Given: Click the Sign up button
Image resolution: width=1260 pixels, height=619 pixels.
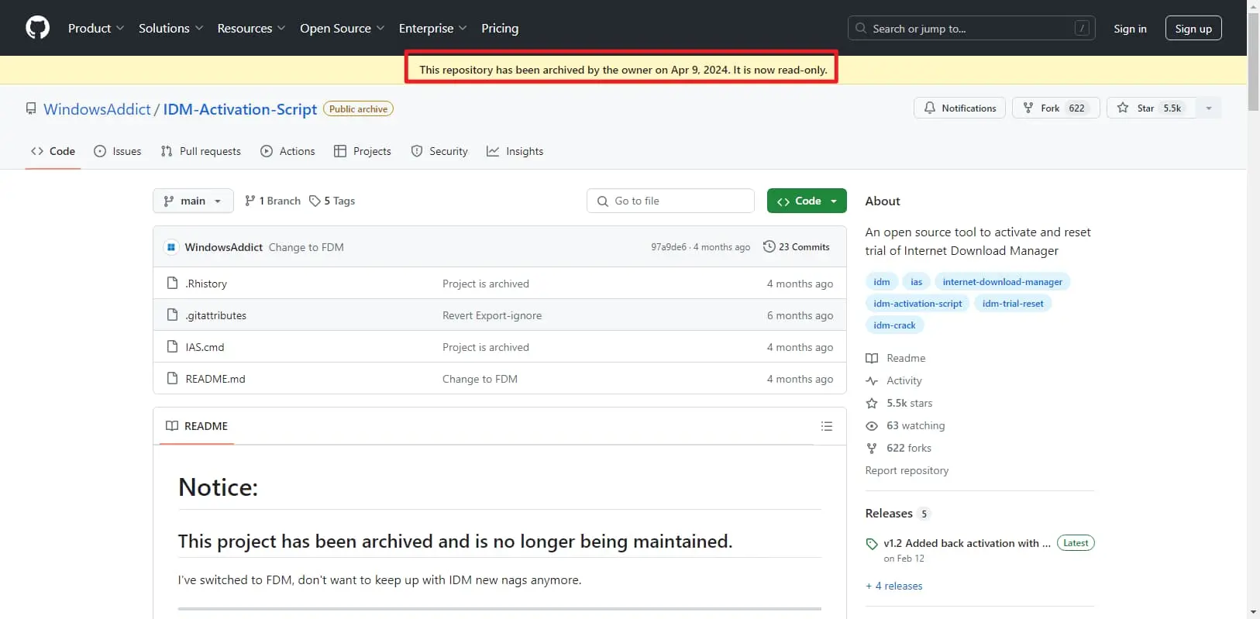Looking at the screenshot, I should 1193,29.
